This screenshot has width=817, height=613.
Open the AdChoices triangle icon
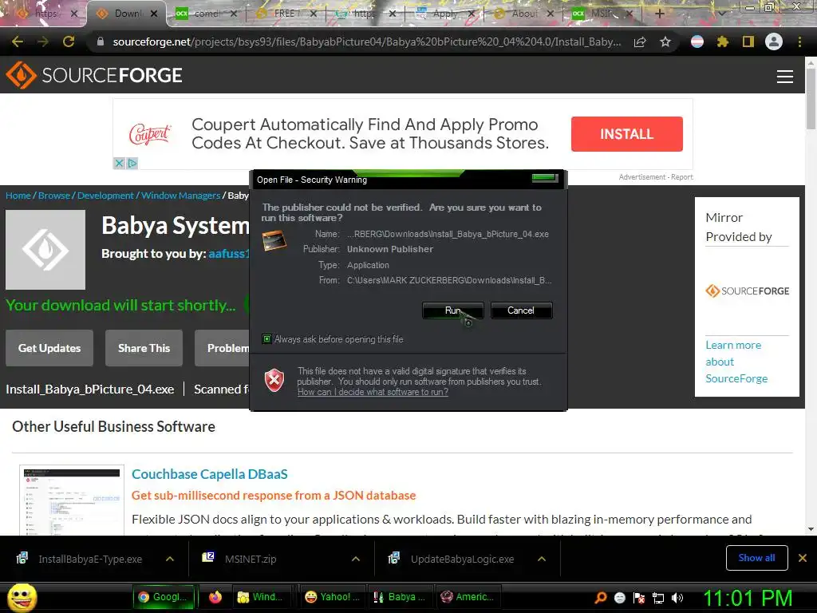[x=132, y=163]
